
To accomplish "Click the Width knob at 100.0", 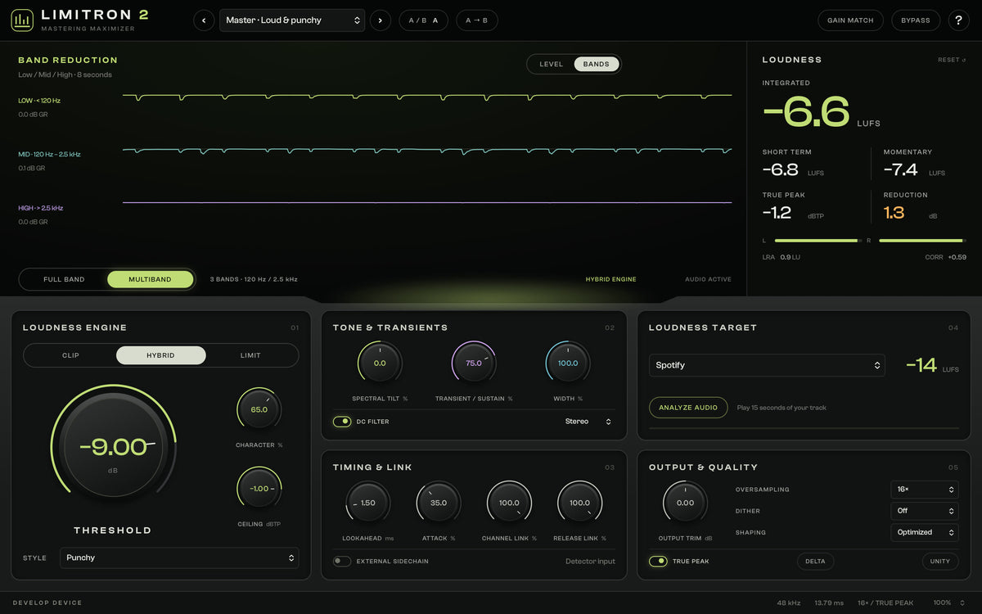I will coord(568,363).
